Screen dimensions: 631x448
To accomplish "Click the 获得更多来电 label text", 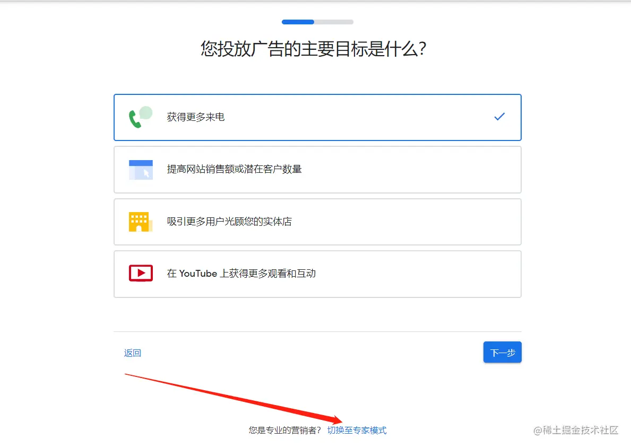I will [x=196, y=117].
